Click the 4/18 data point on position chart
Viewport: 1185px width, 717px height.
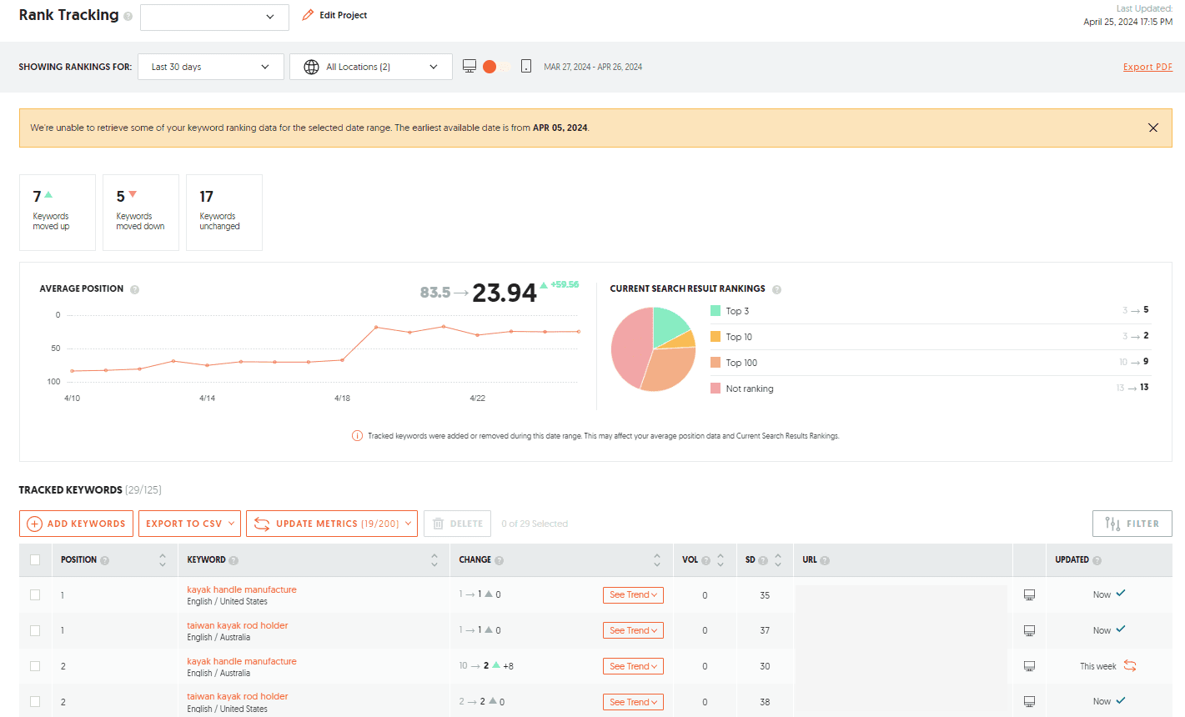point(342,360)
